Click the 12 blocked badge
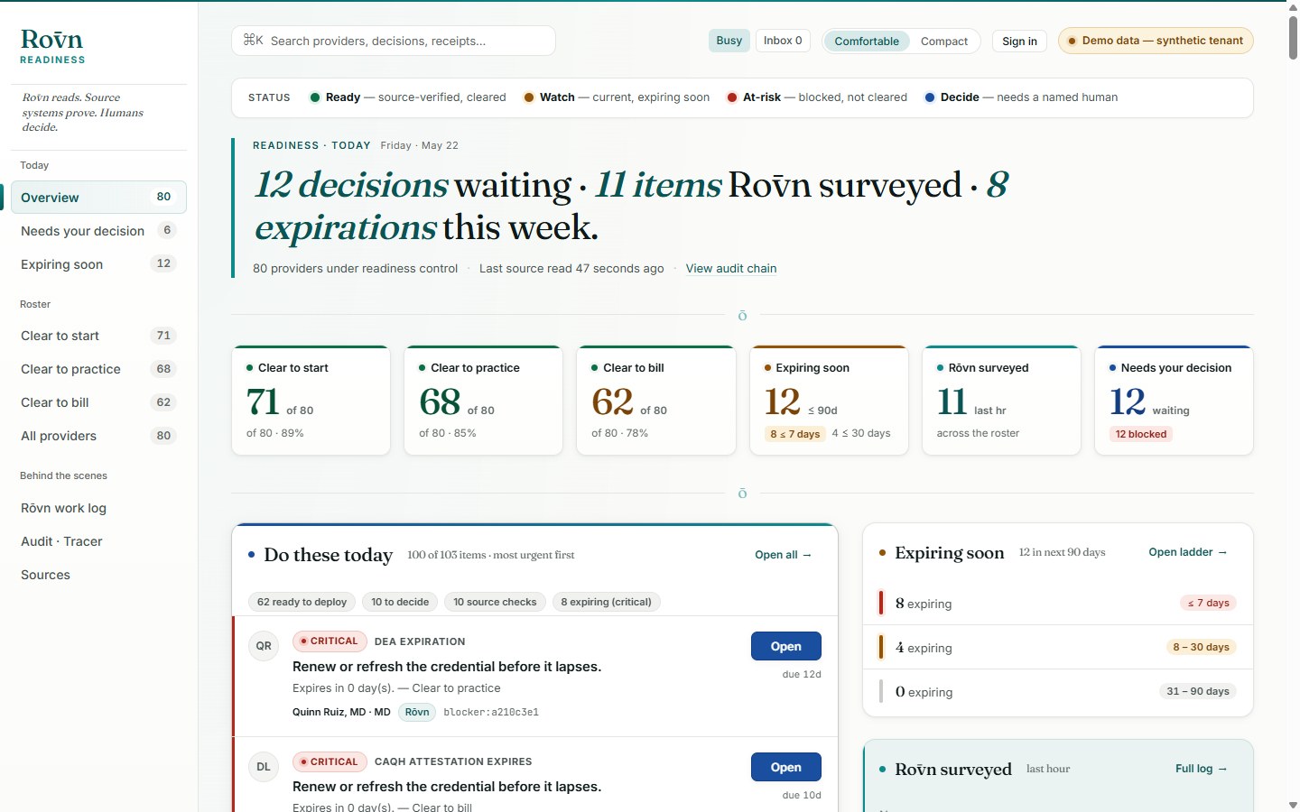 pos(1141,434)
